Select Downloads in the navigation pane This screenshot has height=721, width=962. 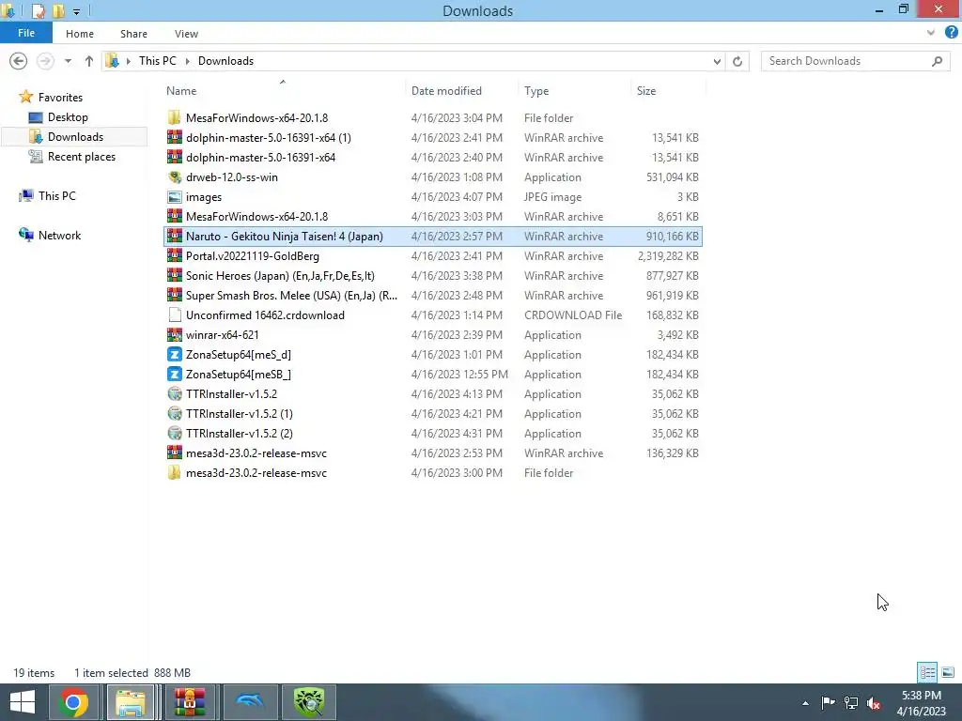[x=75, y=137]
